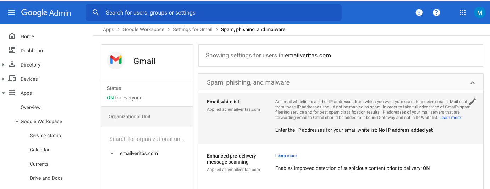This screenshot has width=490, height=189.
Task: Click 'ON for everyone' status text
Action: coord(125,98)
